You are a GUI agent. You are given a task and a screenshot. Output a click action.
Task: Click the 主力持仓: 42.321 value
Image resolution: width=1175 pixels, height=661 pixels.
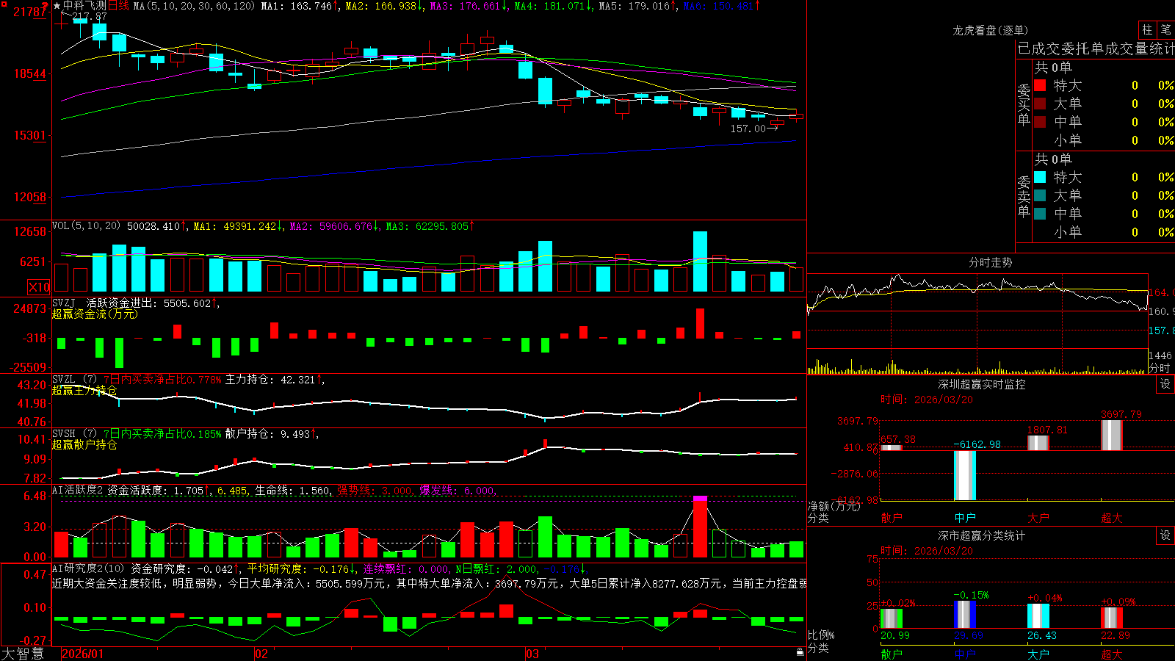click(273, 380)
